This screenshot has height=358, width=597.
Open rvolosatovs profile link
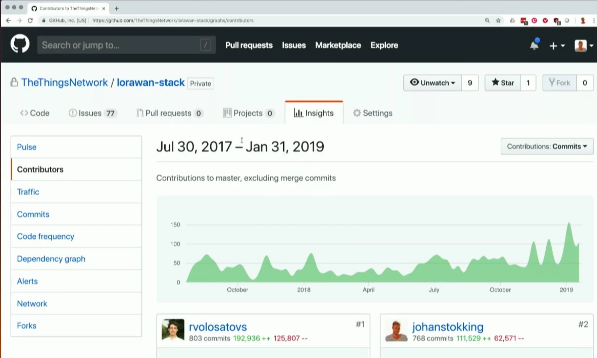click(218, 327)
